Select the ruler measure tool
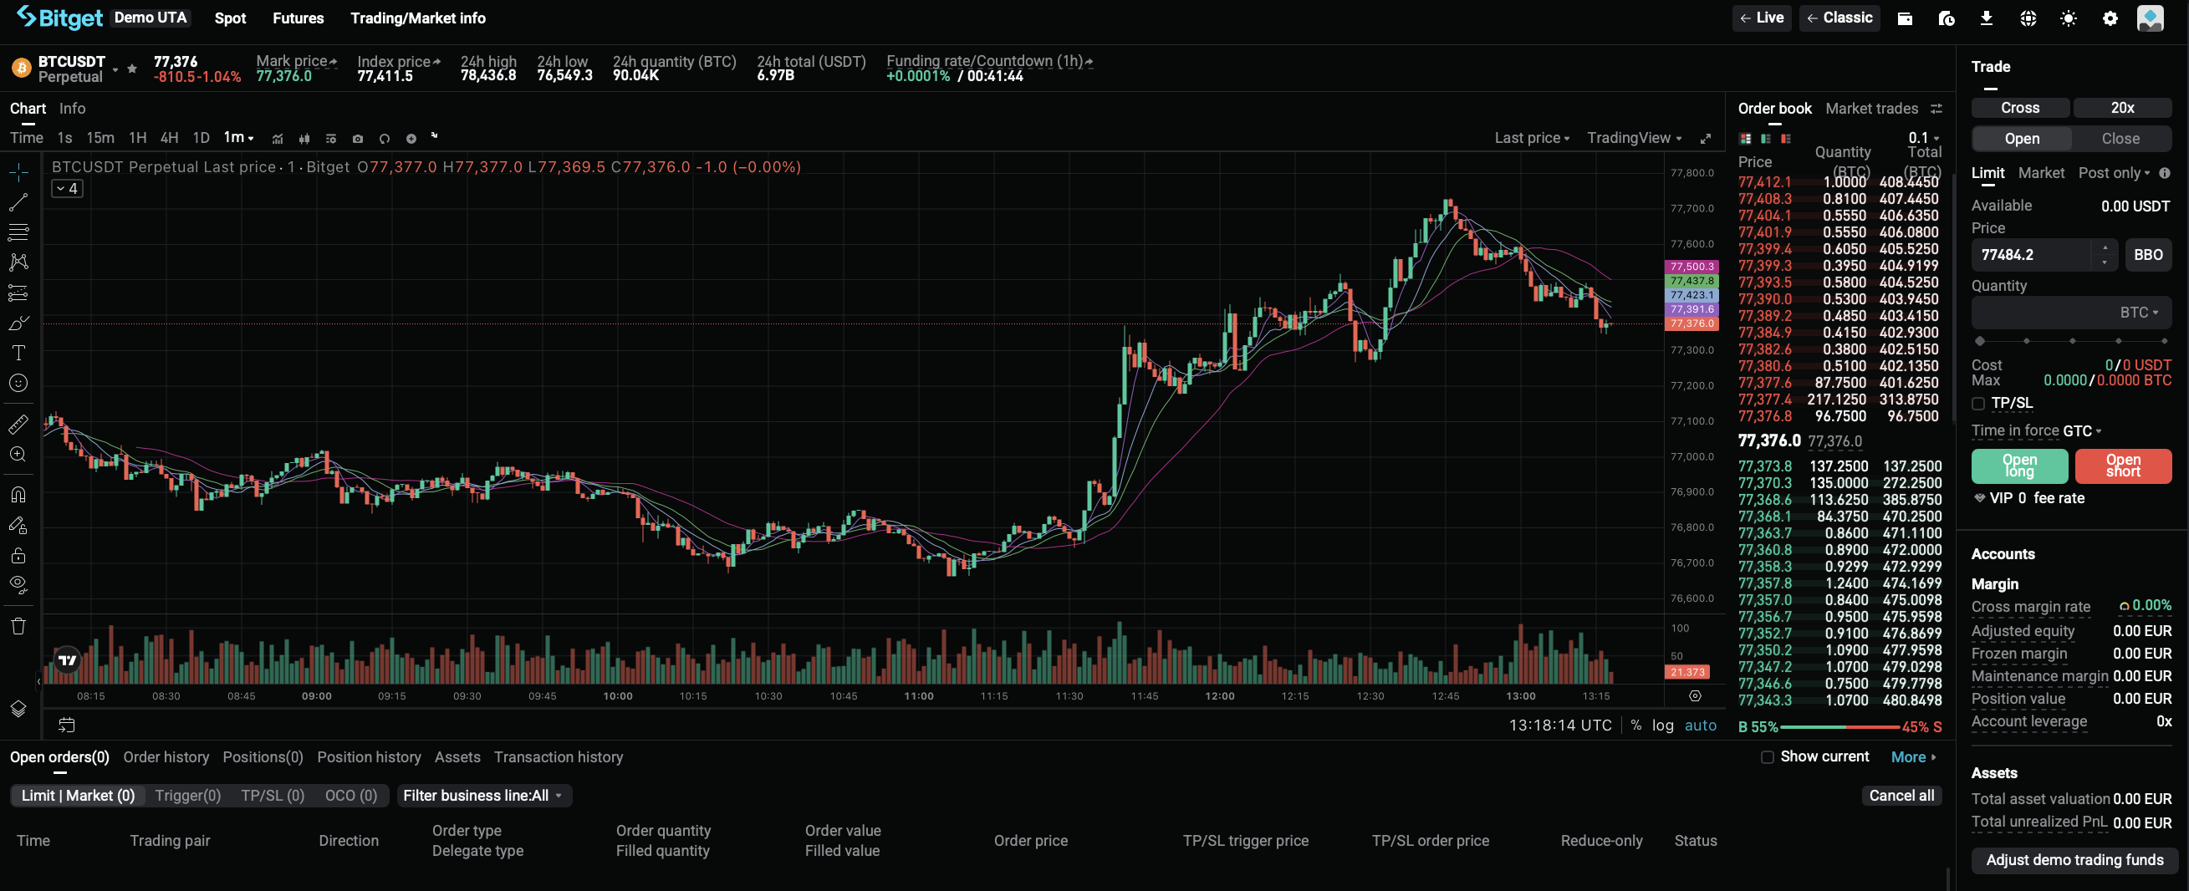Image resolution: width=2189 pixels, height=891 pixels. click(x=18, y=424)
